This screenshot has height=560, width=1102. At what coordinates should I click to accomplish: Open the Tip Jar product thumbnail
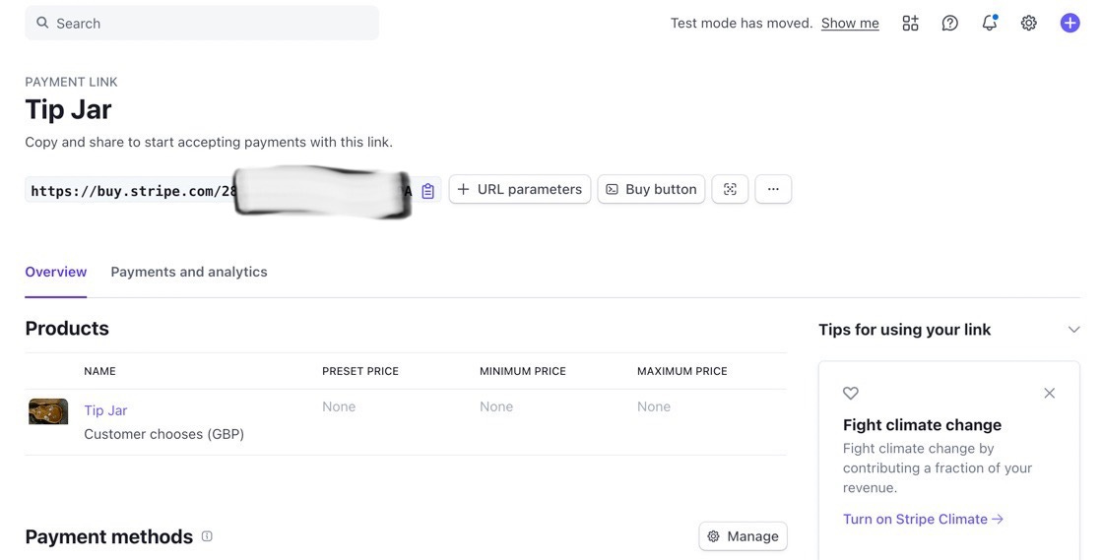coord(48,410)
